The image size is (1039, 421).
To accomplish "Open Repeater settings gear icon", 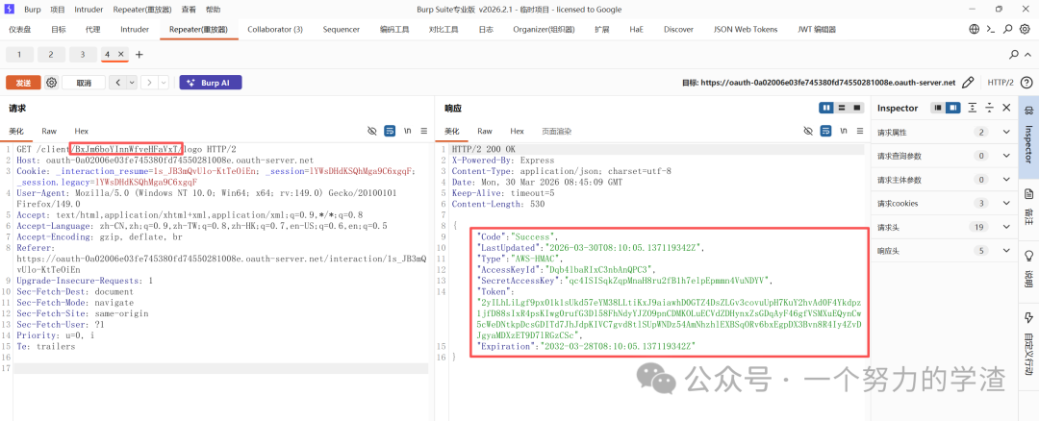I will (52, 82).
